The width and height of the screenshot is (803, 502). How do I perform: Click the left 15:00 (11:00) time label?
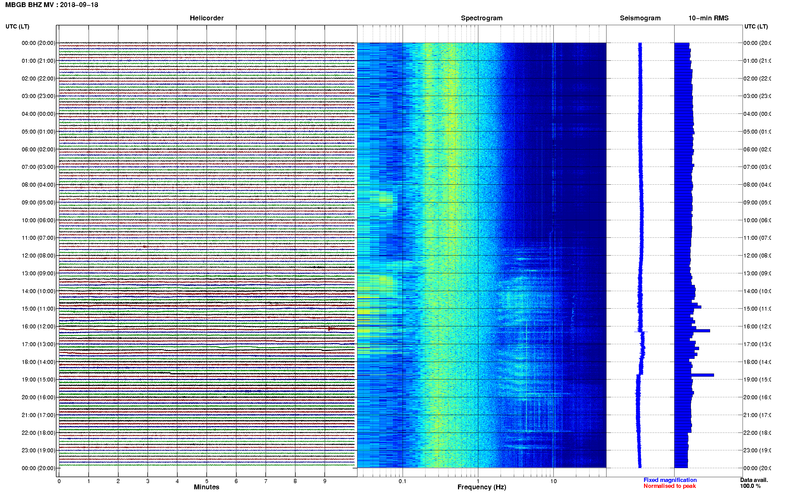point(38,309)
